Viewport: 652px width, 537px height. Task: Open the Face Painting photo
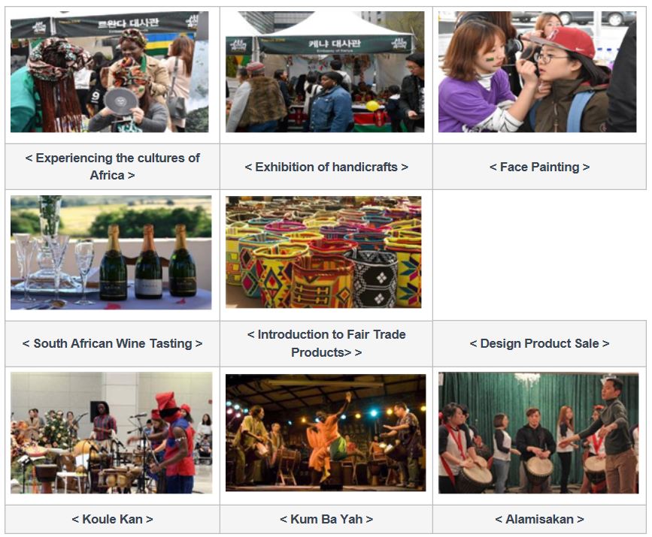[x=537, y=72]
